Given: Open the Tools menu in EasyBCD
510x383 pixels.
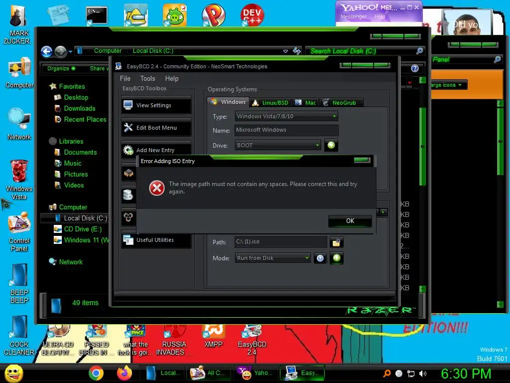Looking at the screenshot, I should (147, 78).
